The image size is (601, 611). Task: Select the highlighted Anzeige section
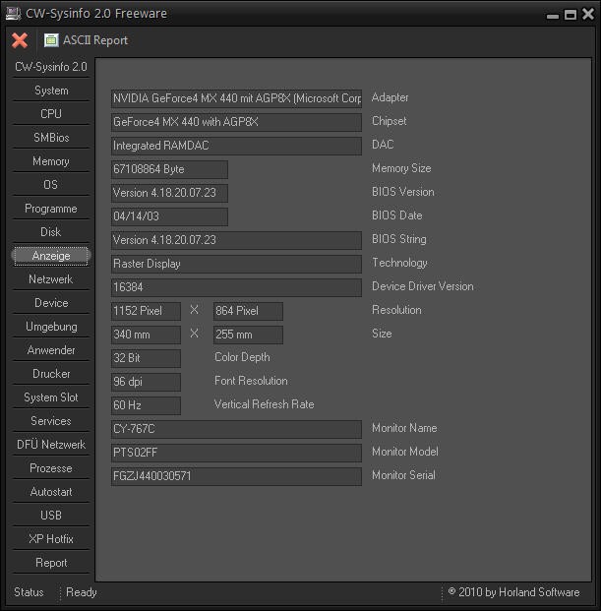(51, 256)
